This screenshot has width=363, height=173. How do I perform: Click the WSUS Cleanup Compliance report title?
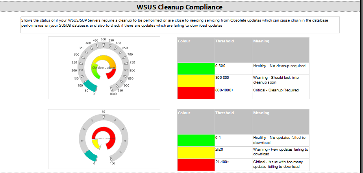click(179, 7)
